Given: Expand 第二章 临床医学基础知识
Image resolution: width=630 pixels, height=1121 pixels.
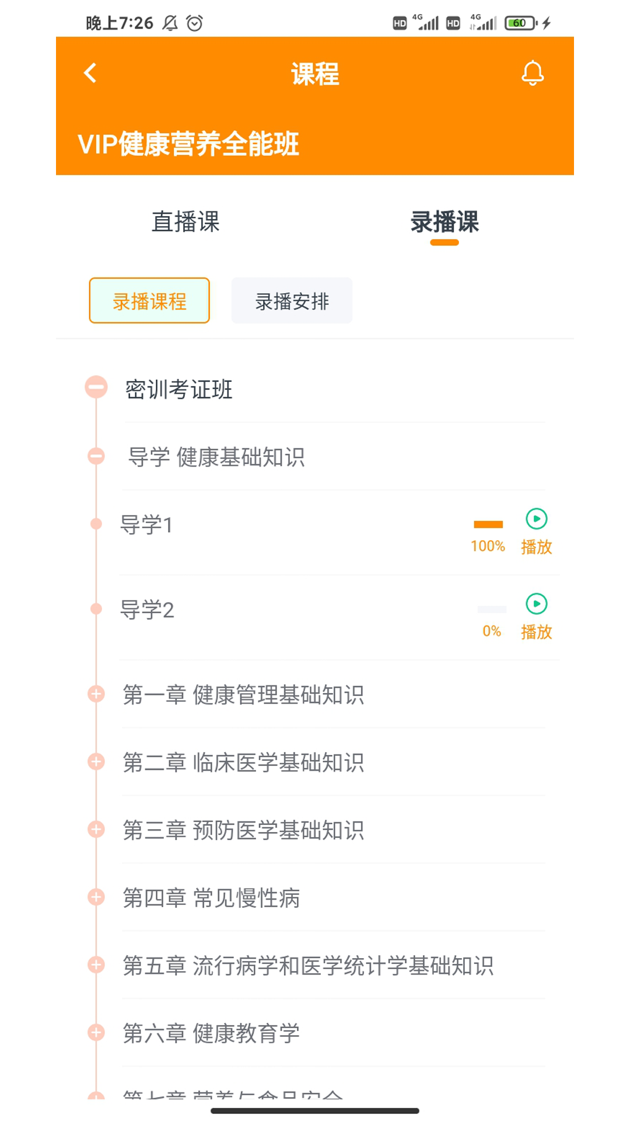Looking at the screenshot, I should tap(96, 762).
